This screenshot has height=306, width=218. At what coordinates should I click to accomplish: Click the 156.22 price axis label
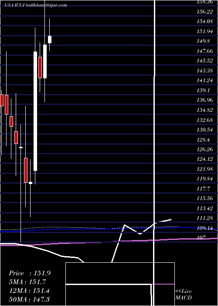click(205, 12)
